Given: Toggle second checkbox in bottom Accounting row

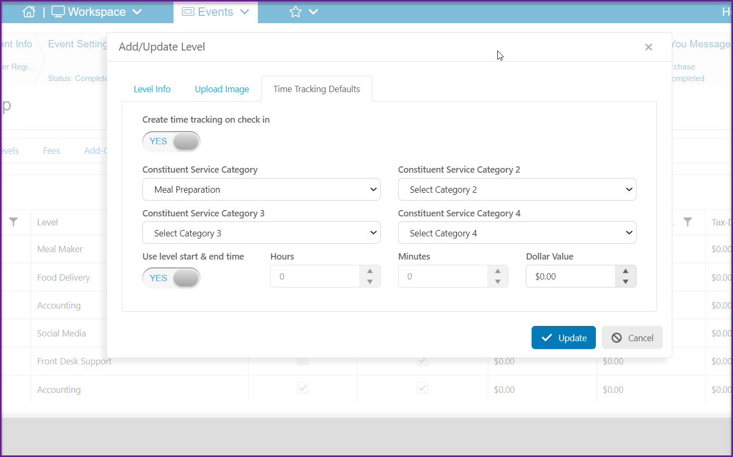Looking at the screenshot, I should point(422,389).
